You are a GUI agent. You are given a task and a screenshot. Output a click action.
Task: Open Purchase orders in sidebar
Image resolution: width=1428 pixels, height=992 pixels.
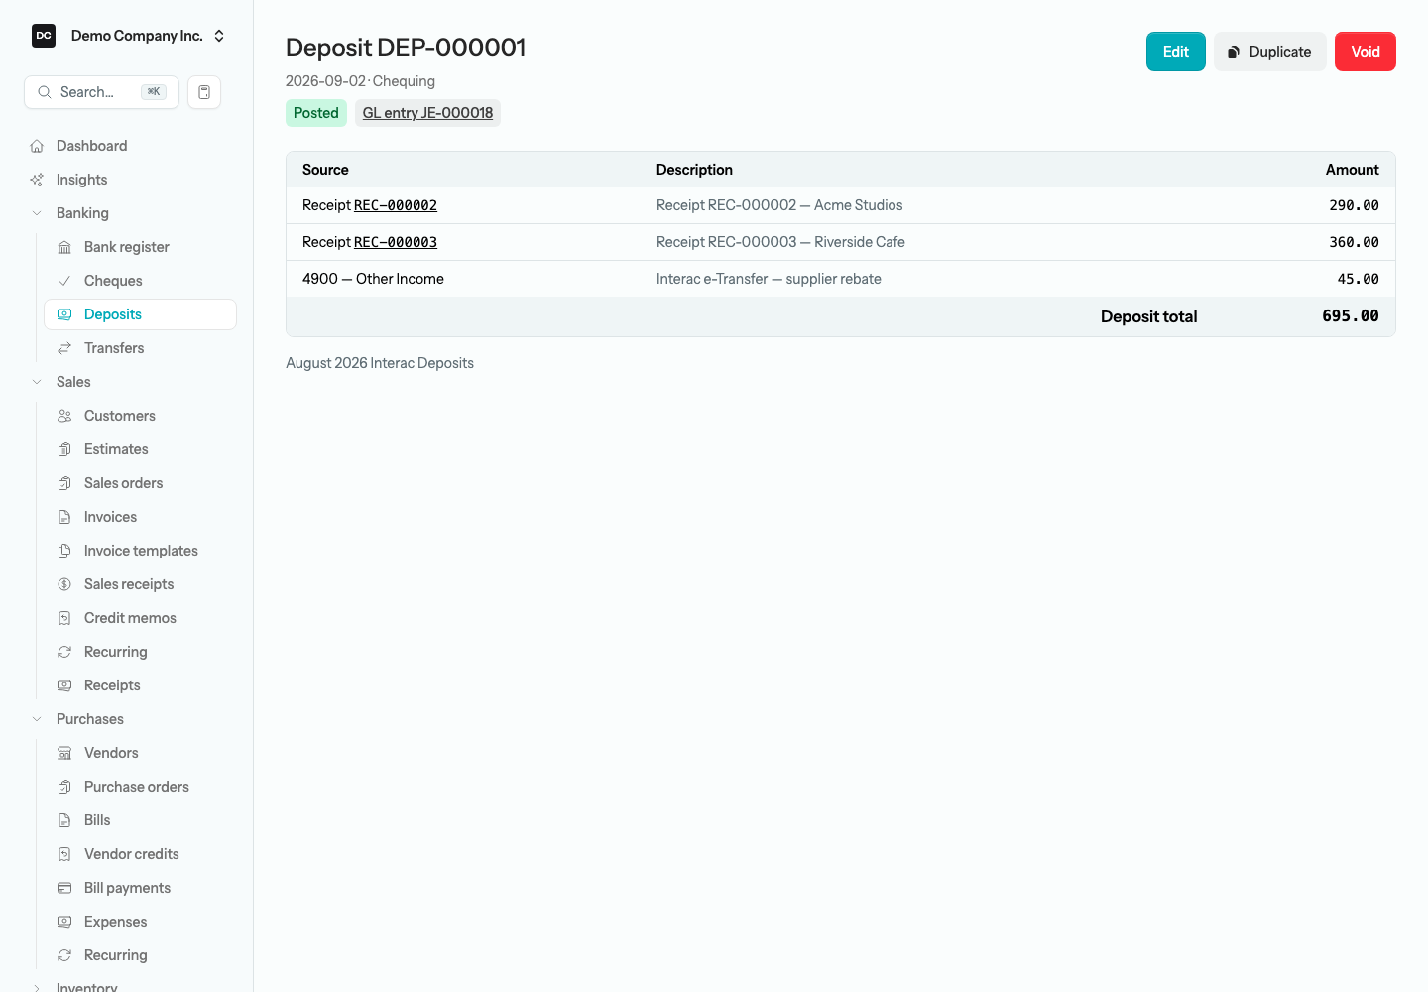tap(140, 787)
